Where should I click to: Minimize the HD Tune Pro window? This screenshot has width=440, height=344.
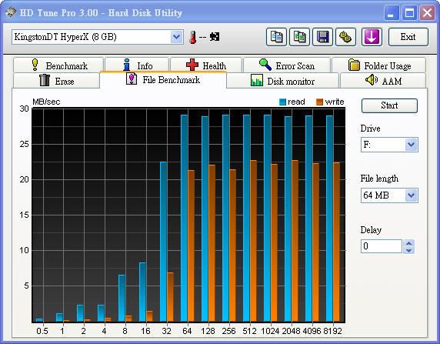click(391, 13)
